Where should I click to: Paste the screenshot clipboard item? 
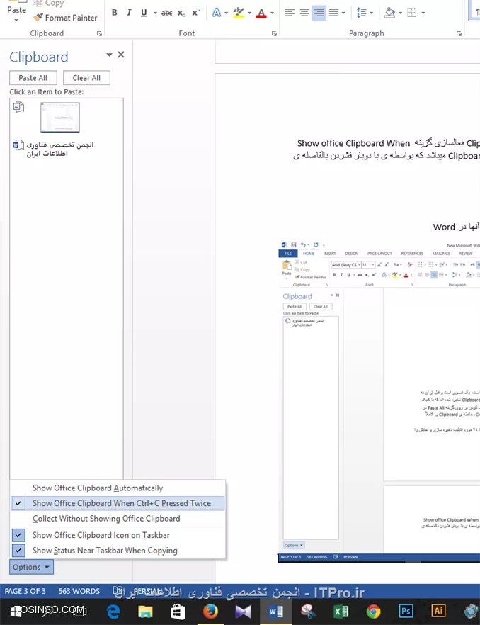(x=59, y=117)
